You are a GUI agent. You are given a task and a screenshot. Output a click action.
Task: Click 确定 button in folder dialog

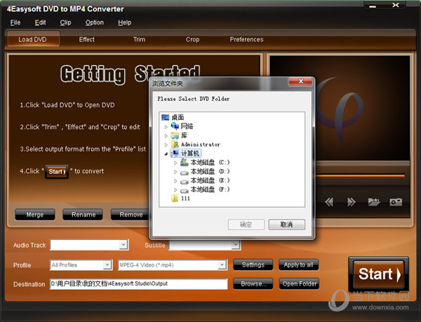click(246, 224)
